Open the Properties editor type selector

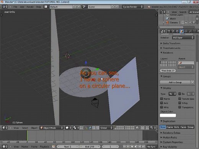(163, 31)
